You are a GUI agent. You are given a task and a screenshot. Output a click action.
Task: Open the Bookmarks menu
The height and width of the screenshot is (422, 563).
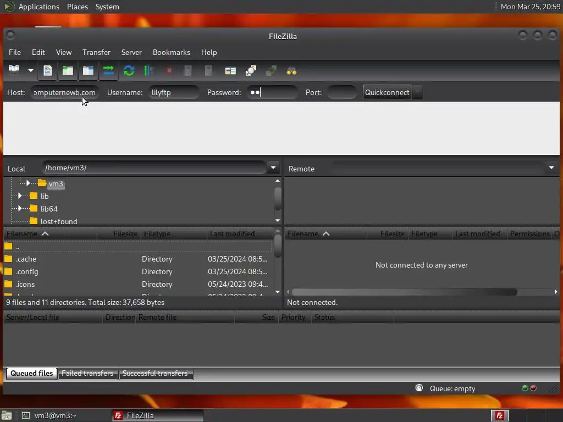172,52
